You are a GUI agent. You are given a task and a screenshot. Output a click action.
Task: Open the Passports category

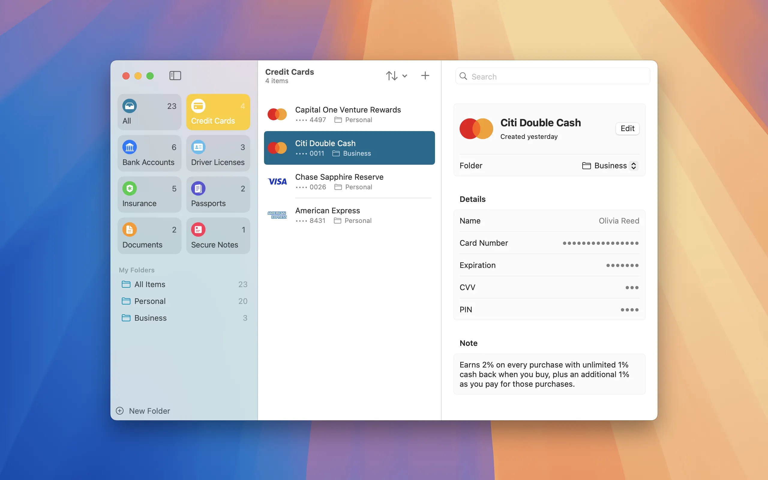[x=218, y=195]
